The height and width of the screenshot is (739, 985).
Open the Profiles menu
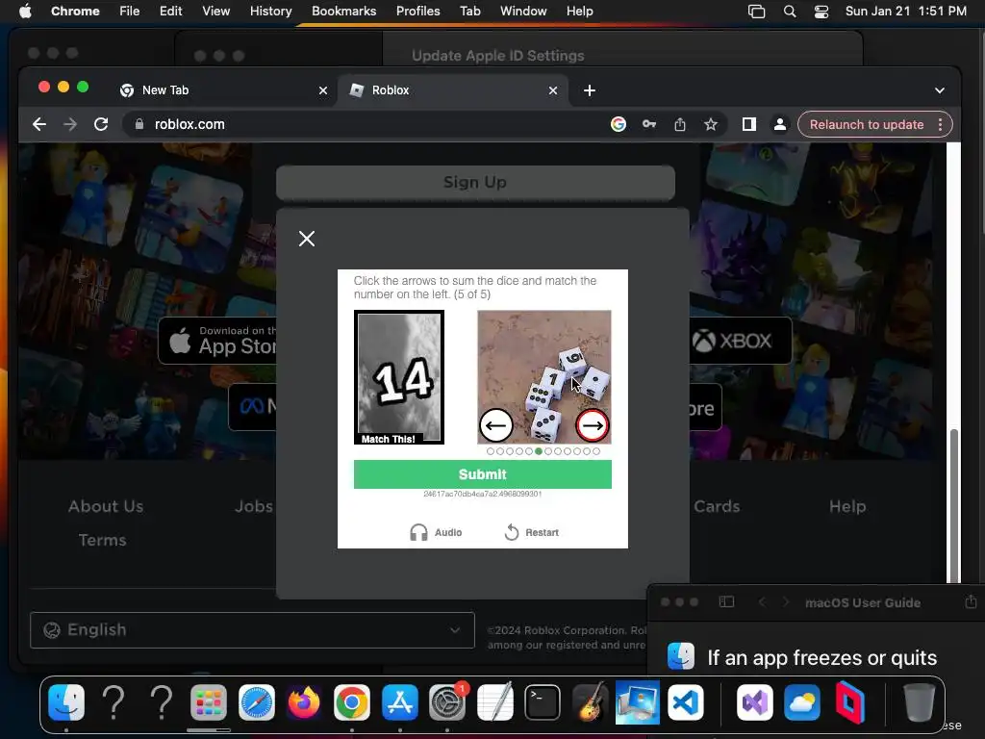pyautogui.click(x=417, y=12)
